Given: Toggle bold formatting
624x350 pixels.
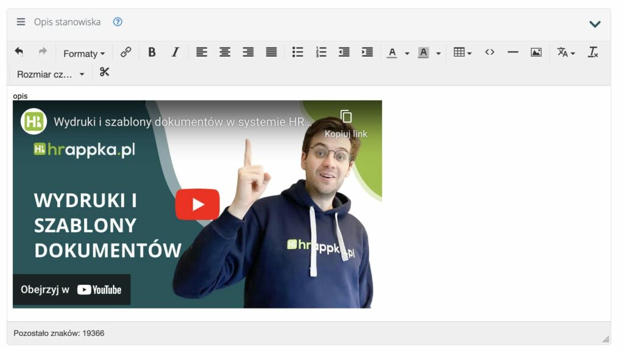Looking at the screenshot, I should [152, 52].
